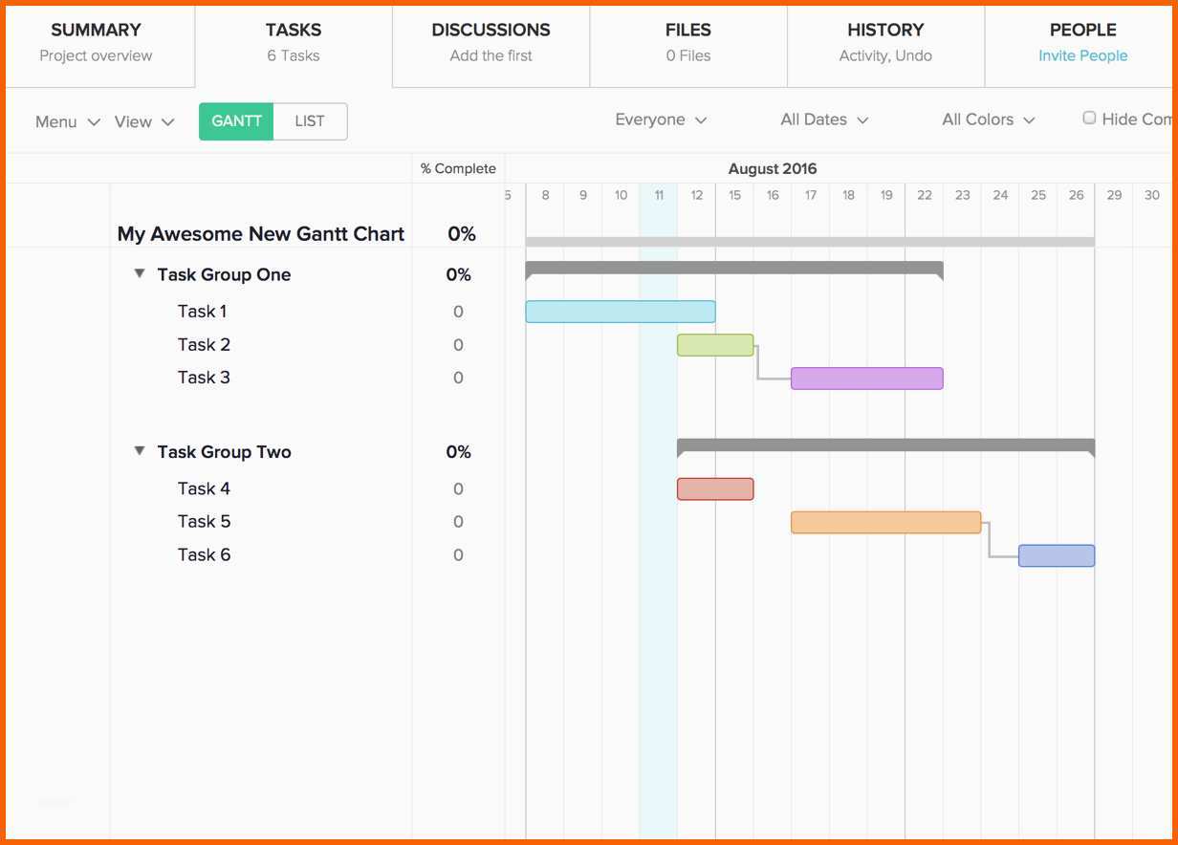This screenshot has height=845, width=1178.
Task: Click the August 2016 month header
Action: (773, 168)
